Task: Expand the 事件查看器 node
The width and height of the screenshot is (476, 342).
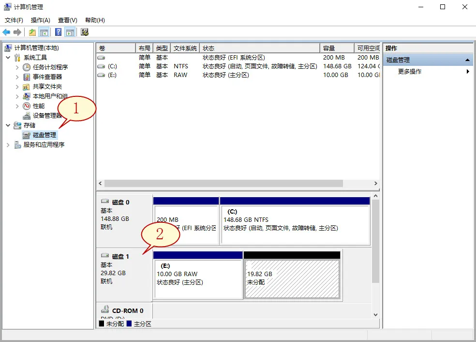Action: (17, 77)
